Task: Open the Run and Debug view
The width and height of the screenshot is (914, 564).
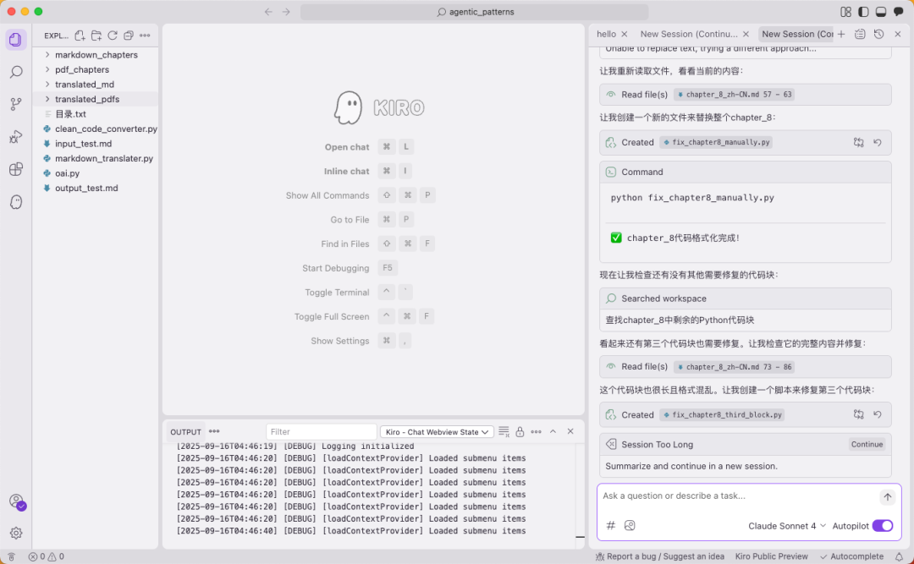Action: [16, 137]
